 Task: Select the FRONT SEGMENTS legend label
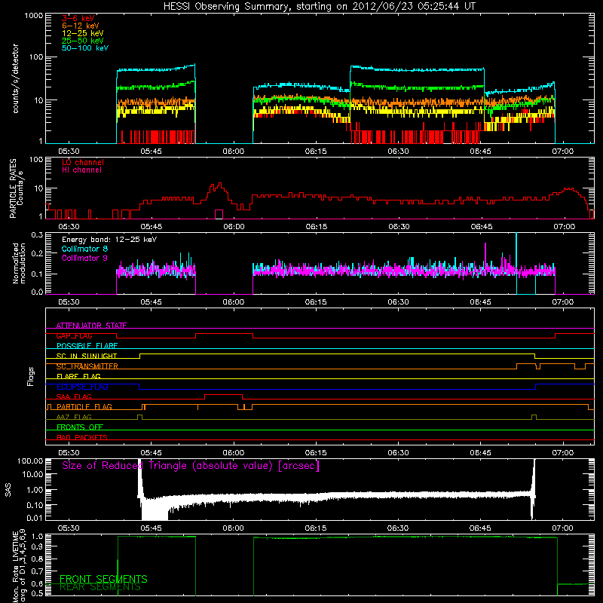(x=103, y=579)
